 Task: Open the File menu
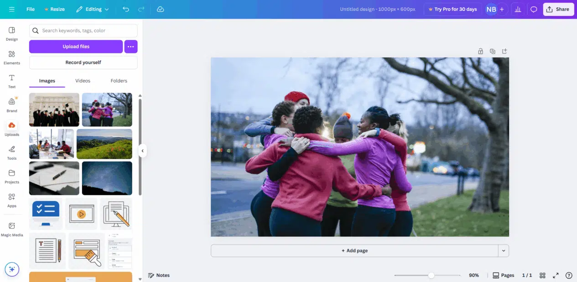coord(30,9)
